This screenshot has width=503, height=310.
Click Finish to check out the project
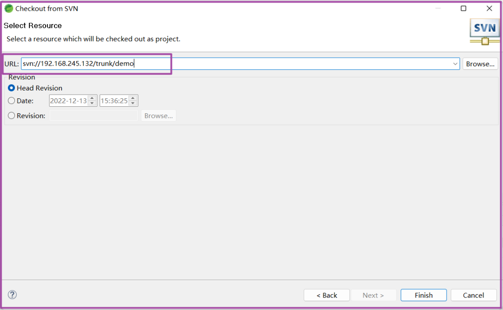coord(423,295)
